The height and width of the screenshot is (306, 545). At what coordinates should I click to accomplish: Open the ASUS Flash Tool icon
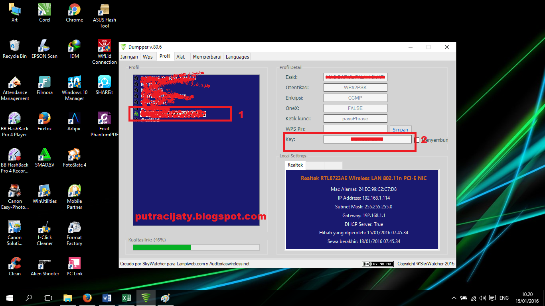105,16
